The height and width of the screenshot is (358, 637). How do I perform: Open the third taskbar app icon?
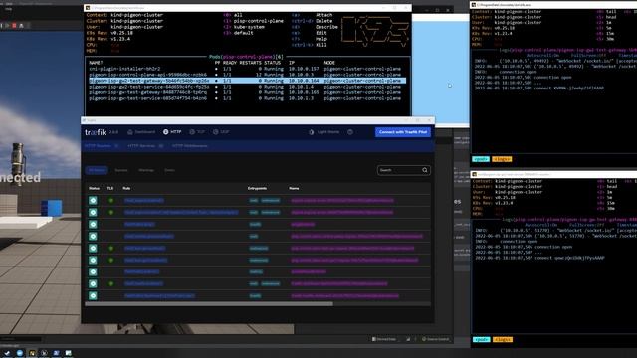32,353
